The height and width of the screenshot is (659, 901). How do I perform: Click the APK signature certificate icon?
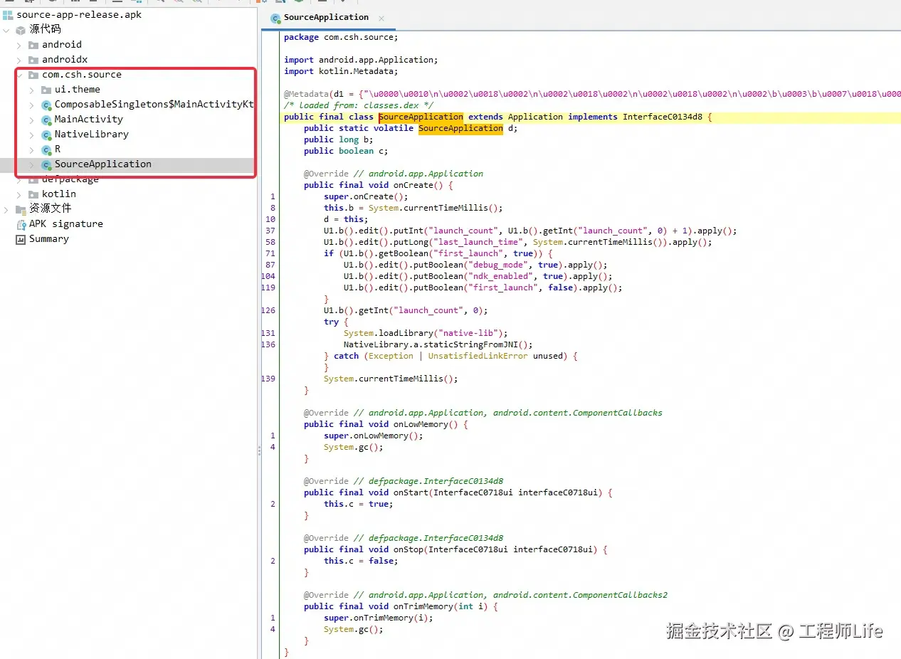pyautogui.click(x=21, y=224)
